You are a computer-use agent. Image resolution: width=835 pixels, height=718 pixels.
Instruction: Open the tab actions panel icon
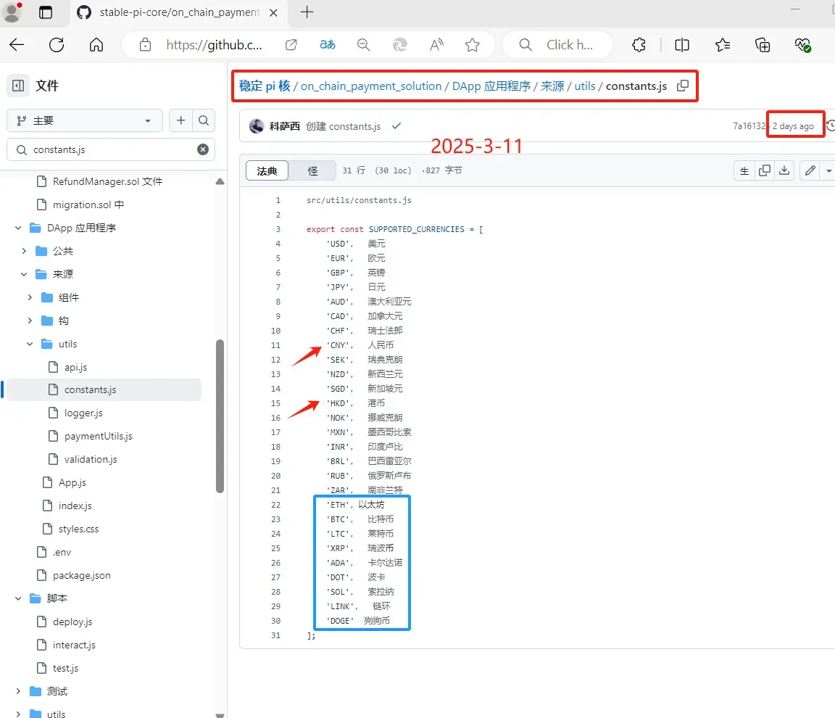click(x=46, y=12)
